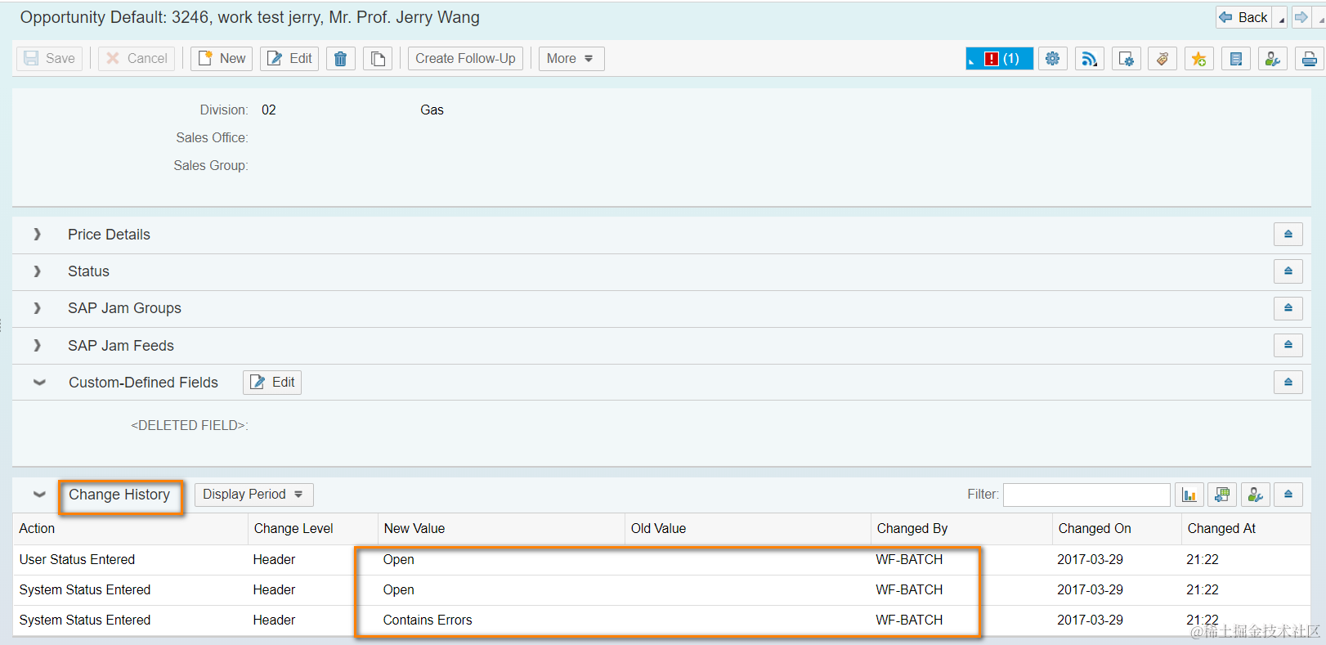Click the tag icon in toolbar
Screen dimensions: 1326x645
[x=1162, y=59]
